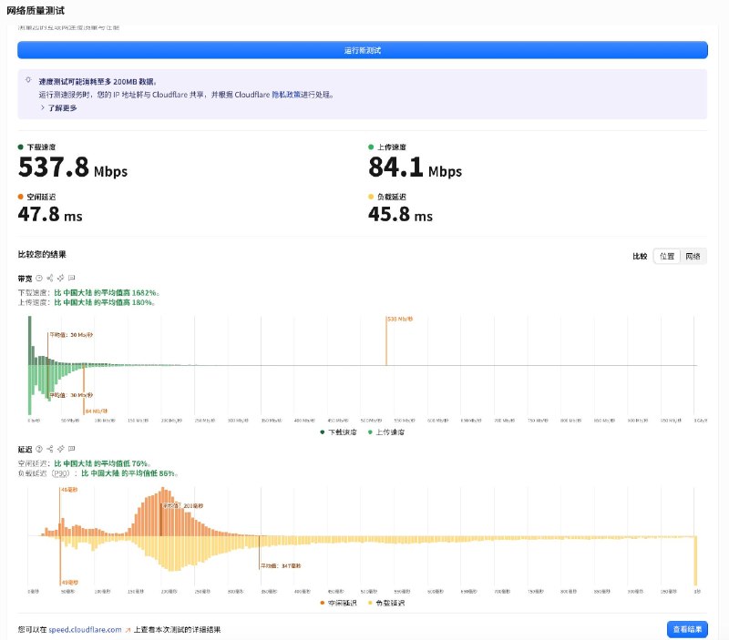Screen dimensions: 729x640
Task: Click the P90 abbreviation in 负载延迟 line
Action: [60, 473]
